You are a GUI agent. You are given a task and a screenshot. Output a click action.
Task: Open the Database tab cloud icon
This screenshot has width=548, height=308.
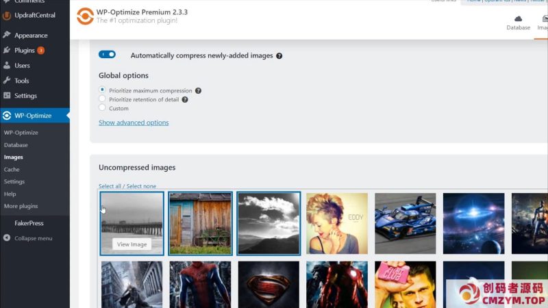pos(518,18)
